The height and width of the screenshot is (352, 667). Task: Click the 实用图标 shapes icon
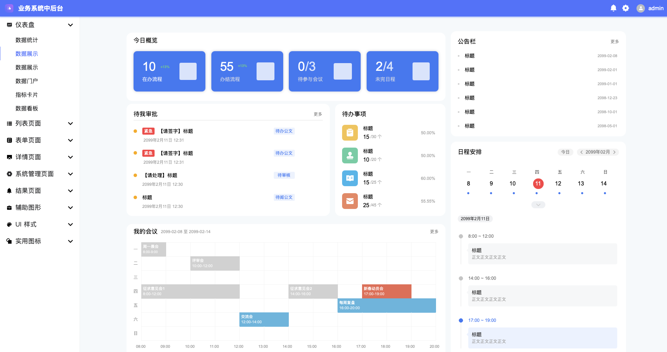tap(9, 241)
